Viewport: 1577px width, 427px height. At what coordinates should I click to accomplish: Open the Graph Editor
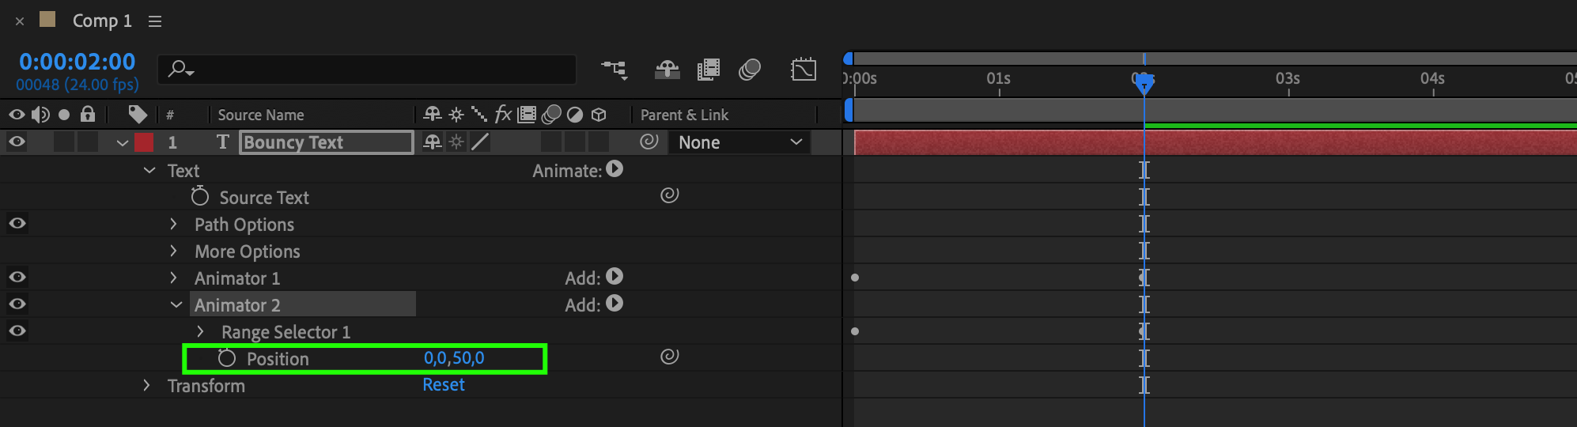[803, 70]
